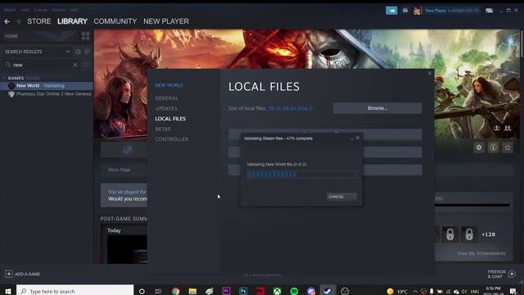The width and height of the screenshot is (524, 295).
Task: Open FRIENDS & CHAT
Action: click(502, 274)
